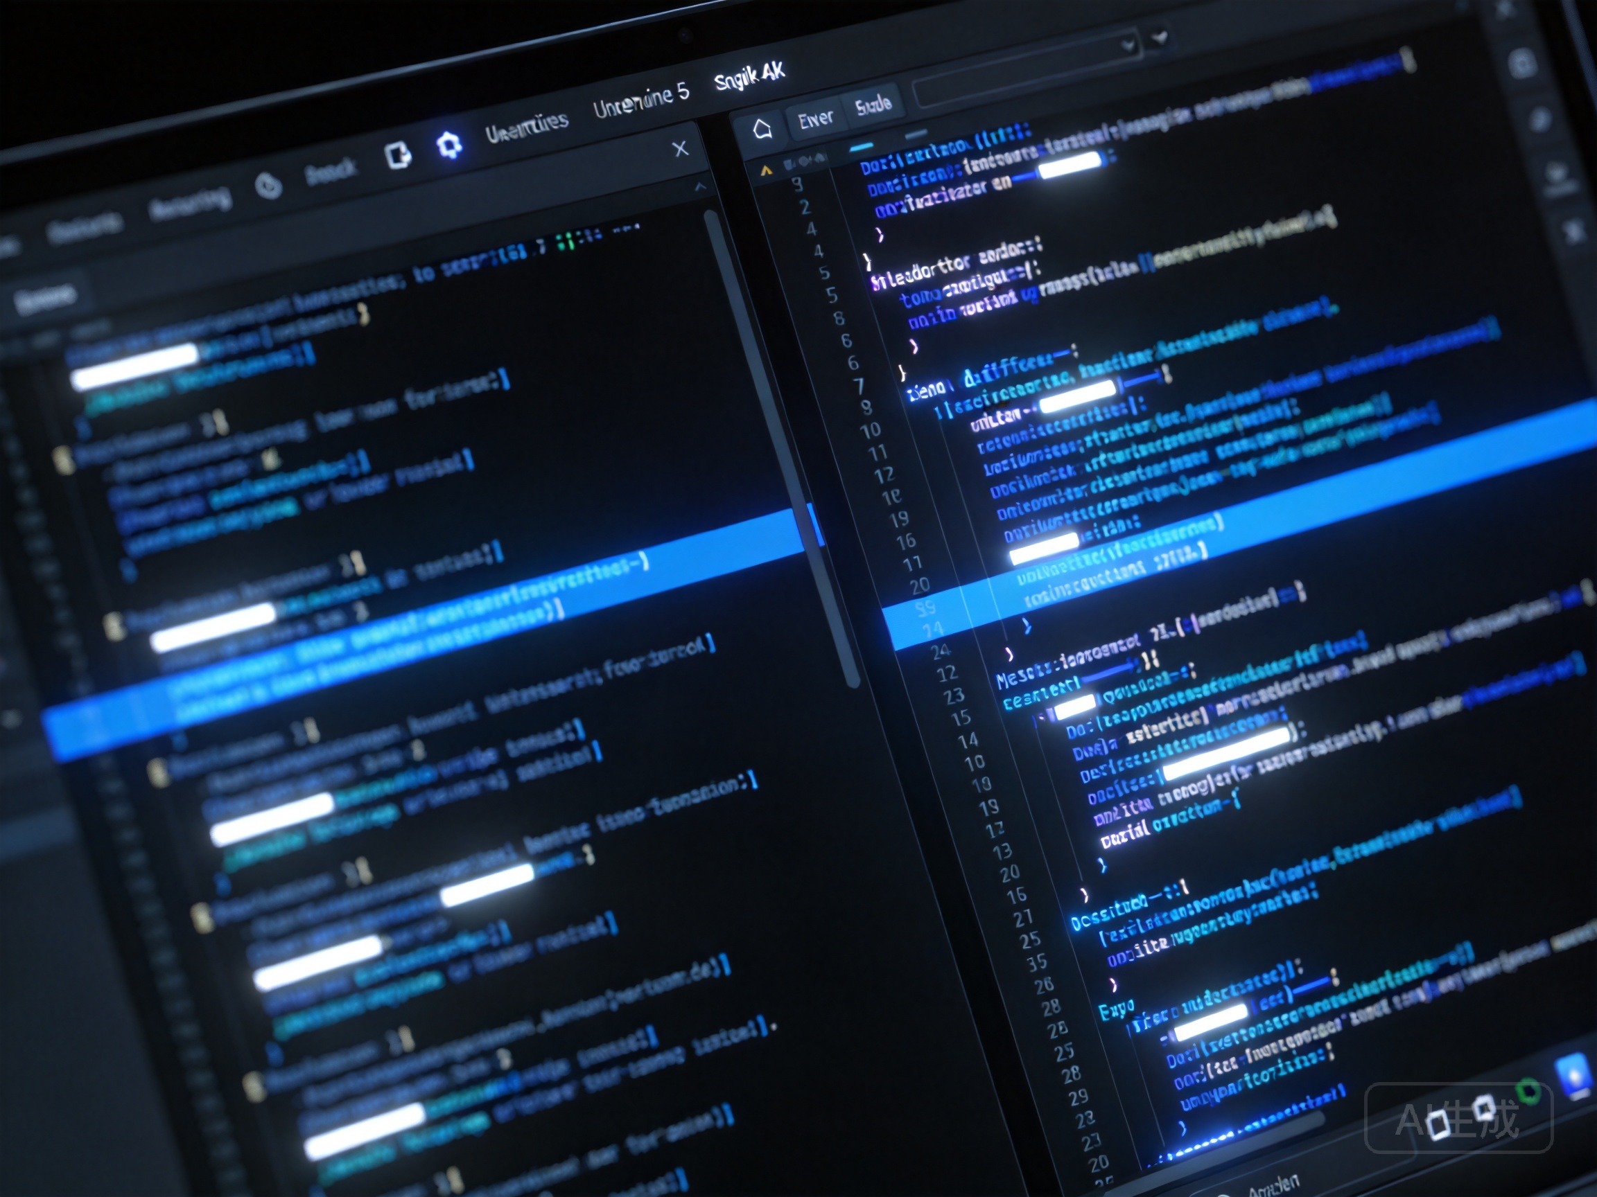Collapse the left pane using the up chevron
The width and height of the screenshot is (1597, 1197).
[x=699, y=186]
